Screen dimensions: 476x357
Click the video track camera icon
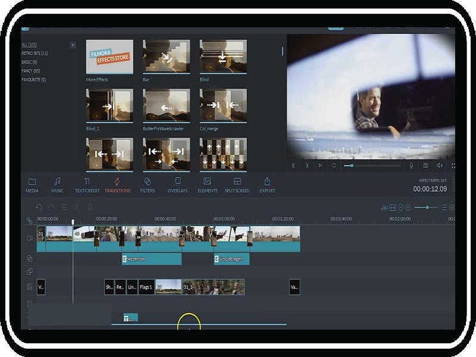(29, 239)
